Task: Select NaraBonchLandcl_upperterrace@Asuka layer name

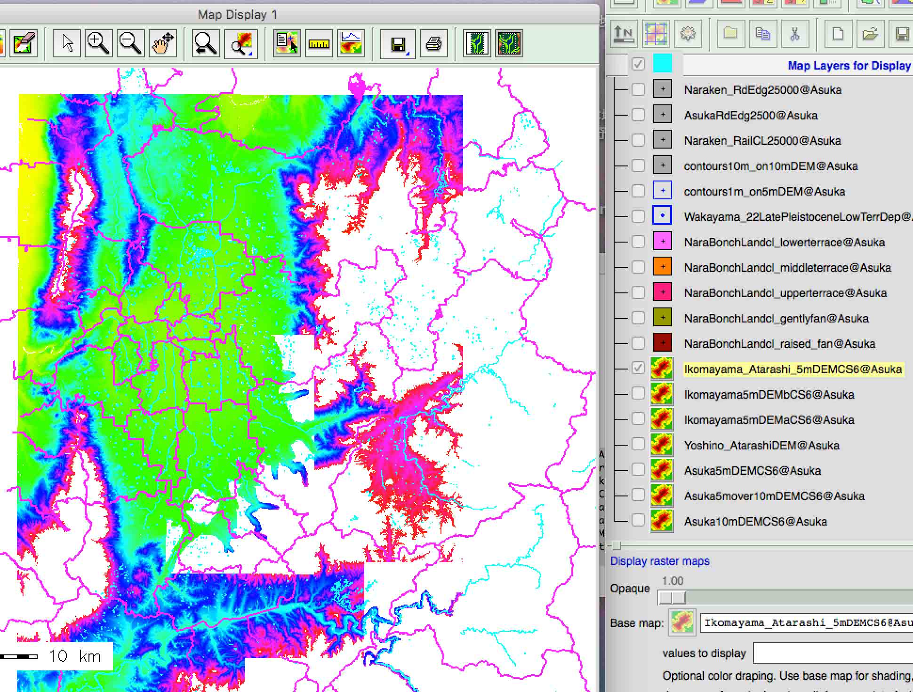Action: (x=785, y=293)
